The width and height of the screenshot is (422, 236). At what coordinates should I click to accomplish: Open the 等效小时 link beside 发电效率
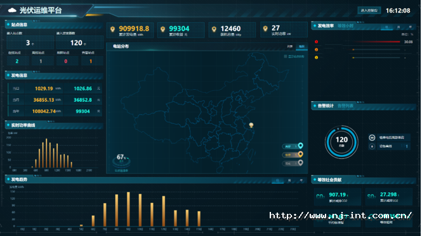click(345, 26)
